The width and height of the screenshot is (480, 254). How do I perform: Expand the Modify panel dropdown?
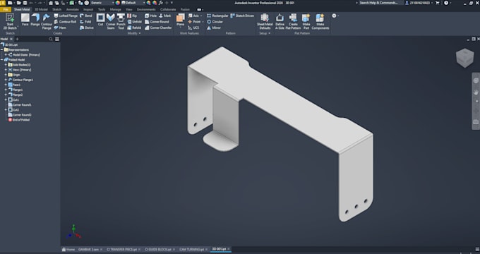134,33
